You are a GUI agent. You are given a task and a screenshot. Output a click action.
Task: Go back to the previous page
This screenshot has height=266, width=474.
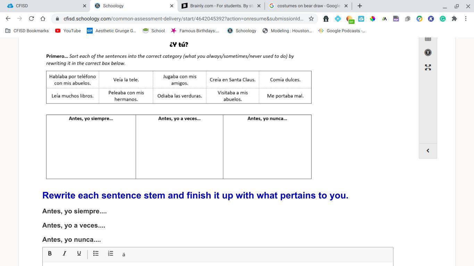tap(8, 19)
